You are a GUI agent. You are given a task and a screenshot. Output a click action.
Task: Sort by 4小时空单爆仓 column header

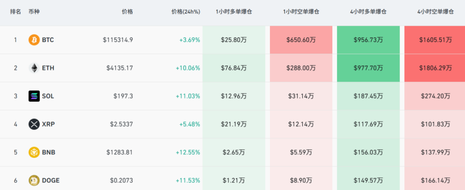tap(435, 12)
